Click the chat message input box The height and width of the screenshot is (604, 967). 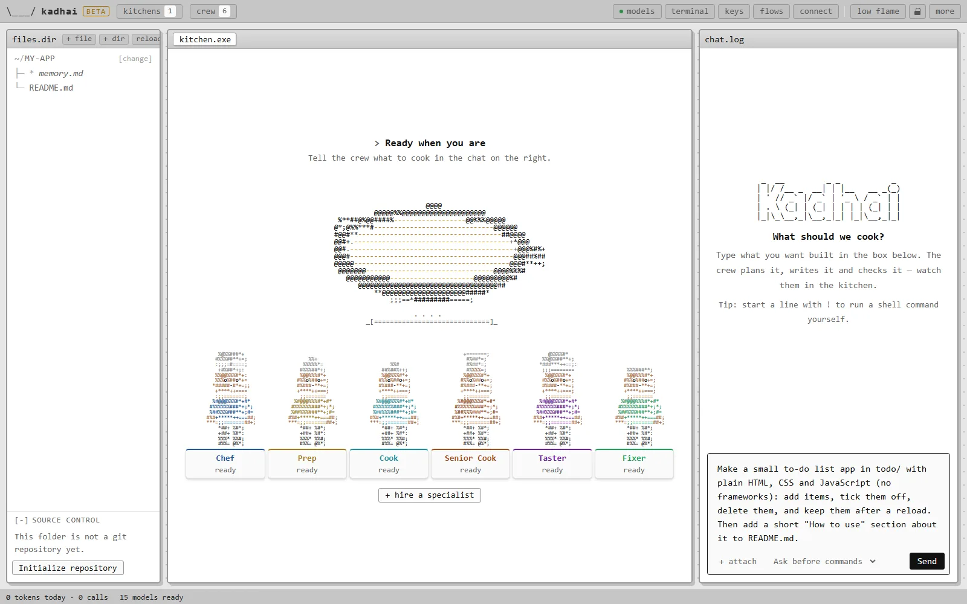pyautogui.click(x=828, y=503)
